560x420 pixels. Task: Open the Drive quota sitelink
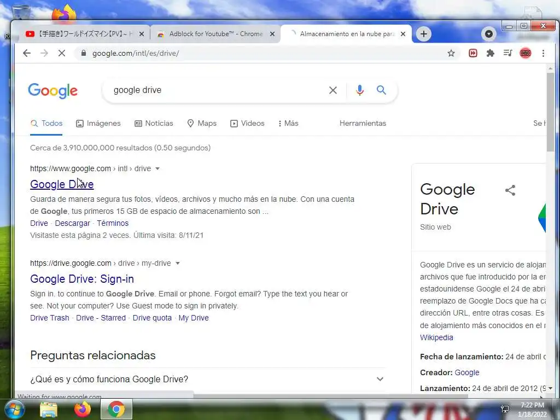[152, 318]
